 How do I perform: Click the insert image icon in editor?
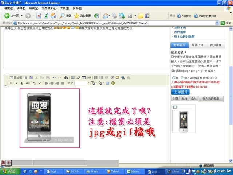[118, 78]
